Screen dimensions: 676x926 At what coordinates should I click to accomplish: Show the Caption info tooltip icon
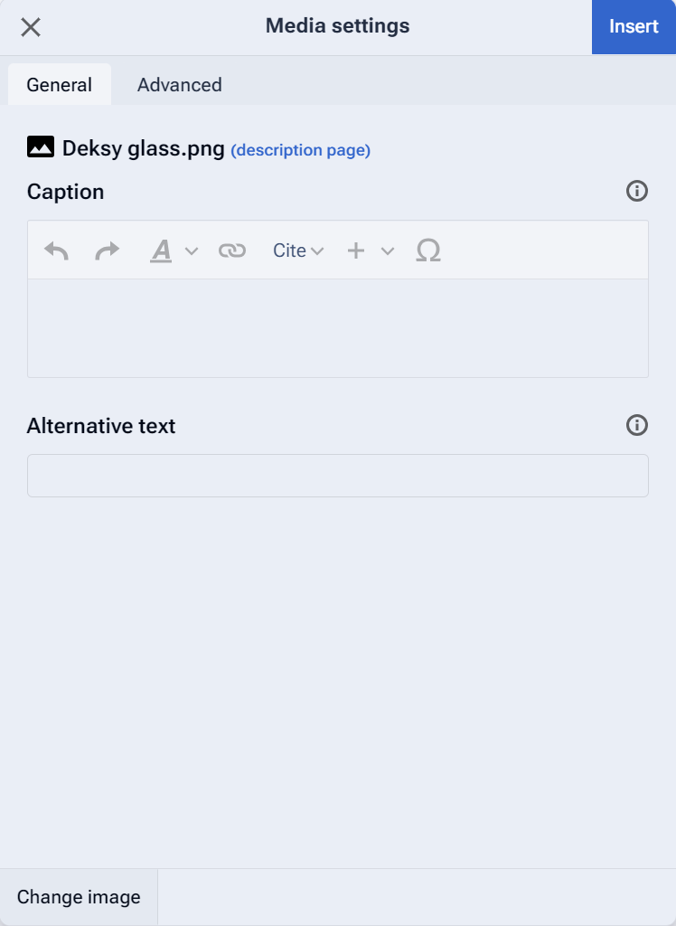637,191
